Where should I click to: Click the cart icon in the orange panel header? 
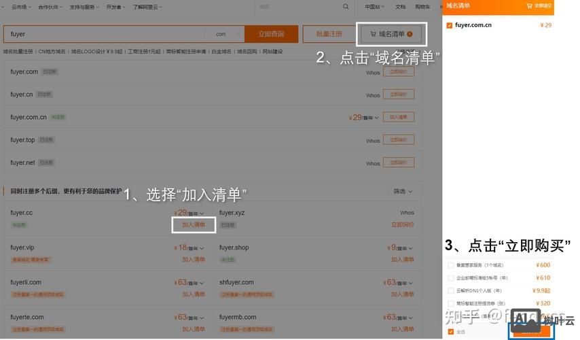pos(529,5)
